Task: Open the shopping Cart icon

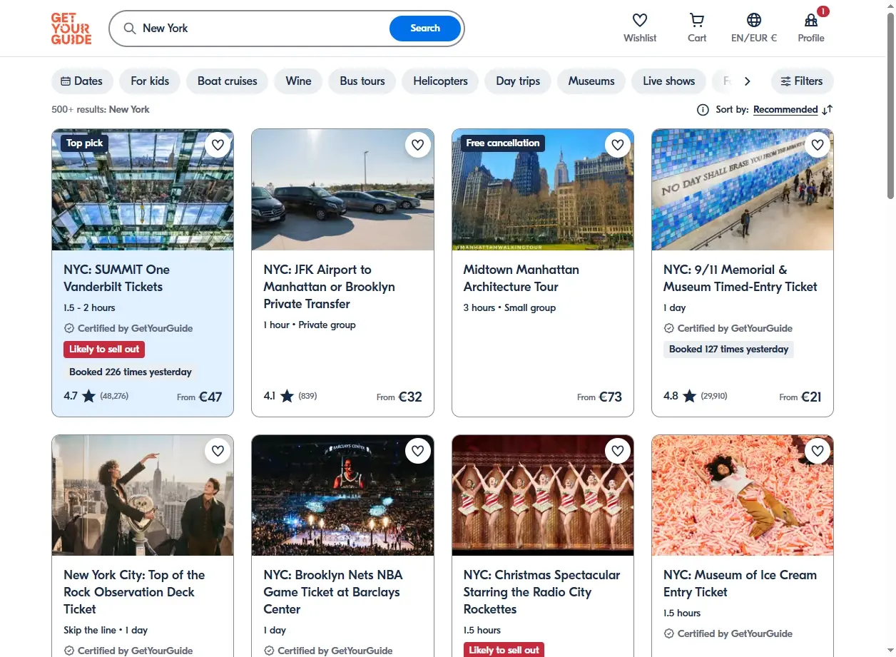Action: point(697,20)
